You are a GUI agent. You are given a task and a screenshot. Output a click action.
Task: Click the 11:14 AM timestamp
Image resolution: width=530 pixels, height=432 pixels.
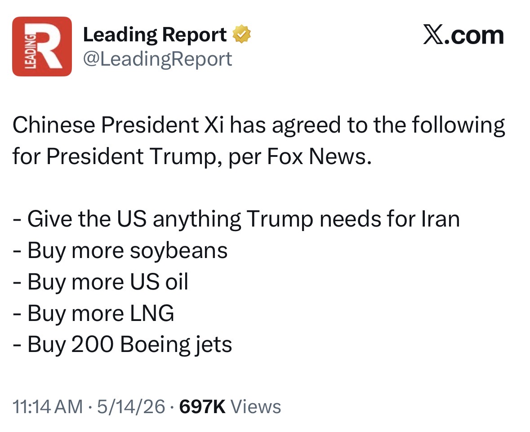pyautogui.click(x=48, y=406)
